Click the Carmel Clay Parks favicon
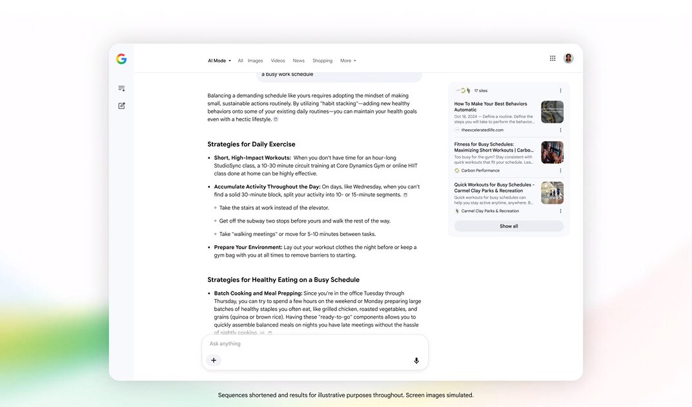This screenshot has height=407, width=692. click(x=457, y=211)
